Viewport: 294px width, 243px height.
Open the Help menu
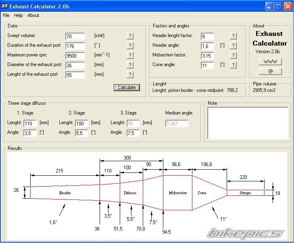[19, 15]
